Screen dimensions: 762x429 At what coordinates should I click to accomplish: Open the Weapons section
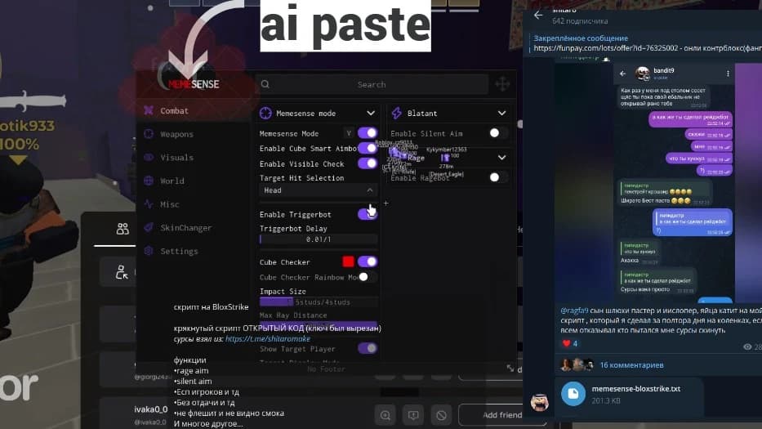177,134
